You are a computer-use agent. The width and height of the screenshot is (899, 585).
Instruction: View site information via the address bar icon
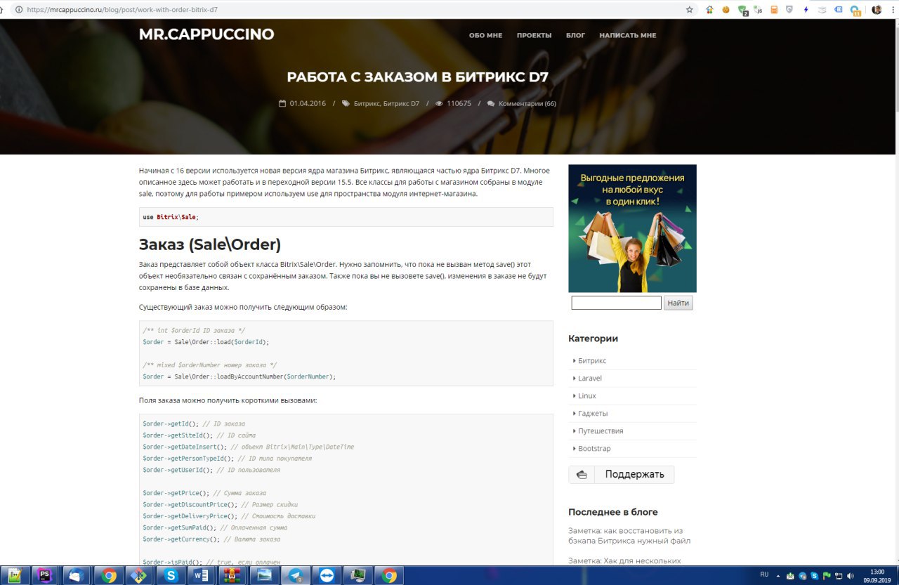pyautogui.click(x=18, y=10)
